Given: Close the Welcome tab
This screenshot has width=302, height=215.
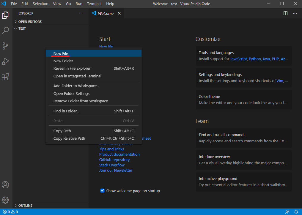Looking at the screenshot, I should [x=119, y=13].
